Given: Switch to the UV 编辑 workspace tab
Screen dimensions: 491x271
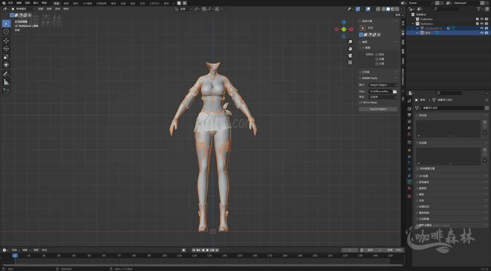Looking at the screenshot, I should coord(87,3).
